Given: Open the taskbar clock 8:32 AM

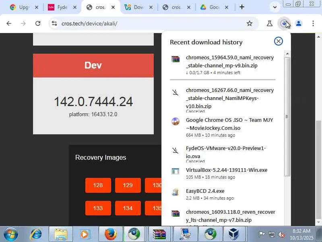Looking at the screenshot, I should (x=301, y=234).
